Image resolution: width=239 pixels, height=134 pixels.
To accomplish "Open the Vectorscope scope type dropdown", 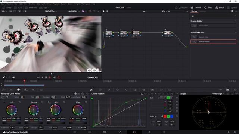I will click(x=218, y=94).
